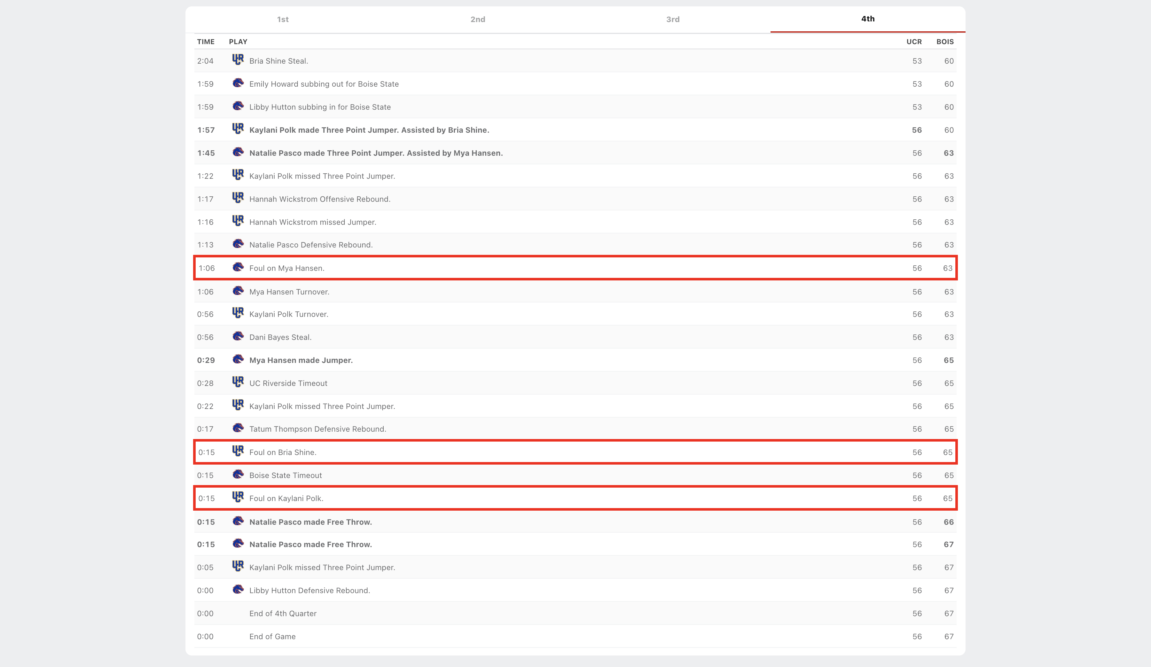Click the Natalie Pasco made Three Point Jumper play
1151x667 pixels.
(x=375, y=153)
